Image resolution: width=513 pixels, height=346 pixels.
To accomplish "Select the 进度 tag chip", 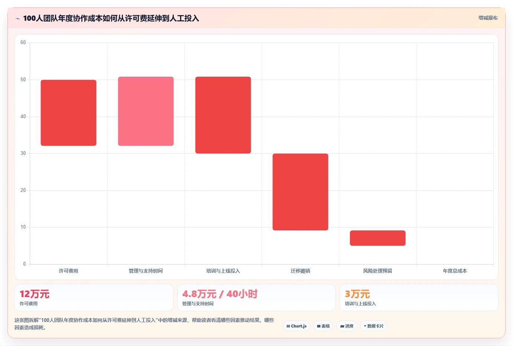I will click(x=347, y=326).
